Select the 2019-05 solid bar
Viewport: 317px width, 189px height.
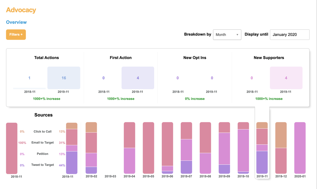click(148, 148)
